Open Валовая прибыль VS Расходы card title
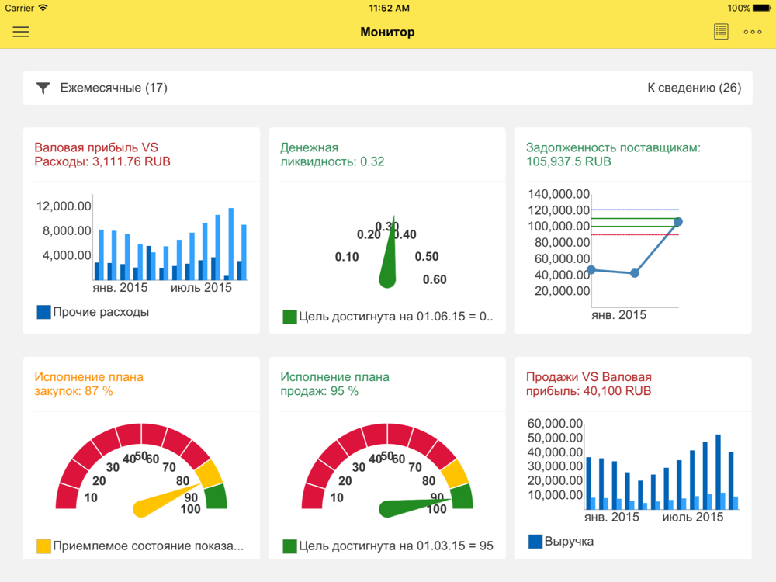Screen dimensions: 776x582 point(102,154)
